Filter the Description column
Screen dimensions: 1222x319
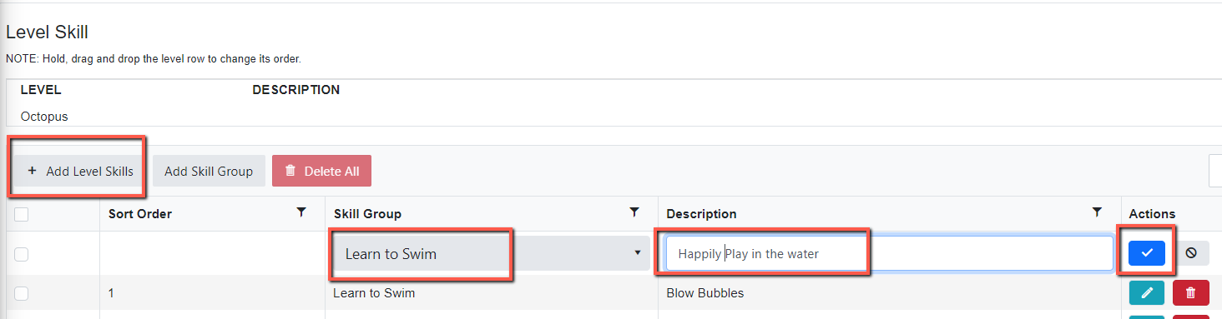1097,213
